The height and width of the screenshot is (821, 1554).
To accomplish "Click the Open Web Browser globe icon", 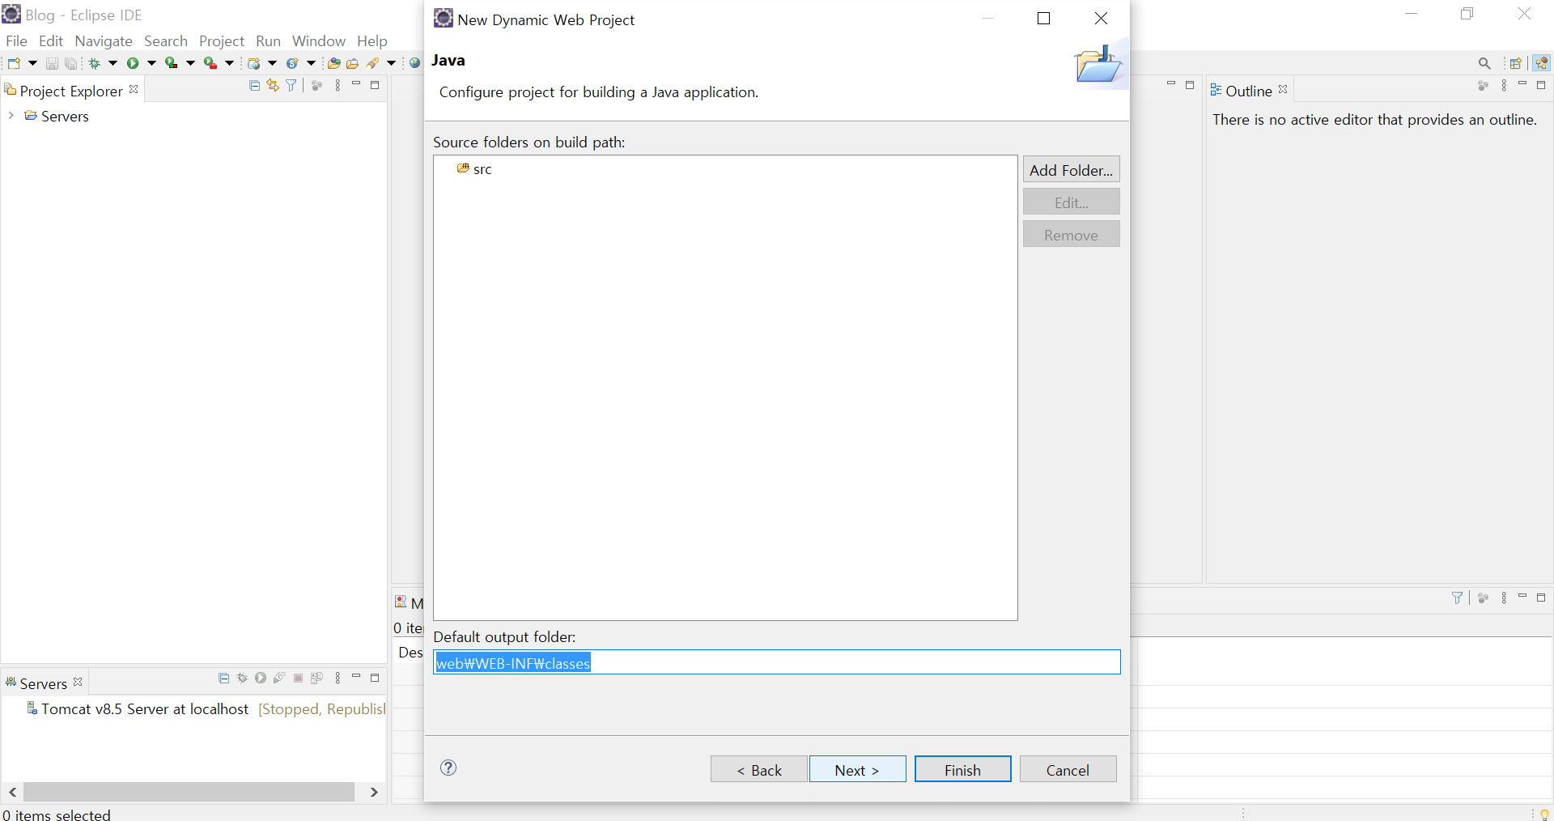I will coord(414,63).
